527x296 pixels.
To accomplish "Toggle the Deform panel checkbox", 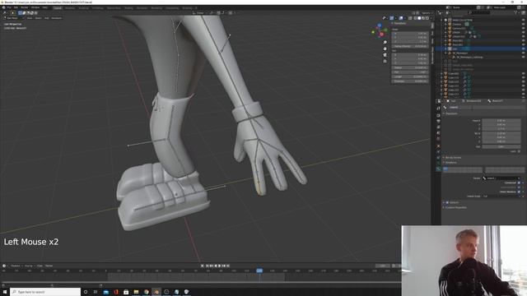I will (447, 203).
